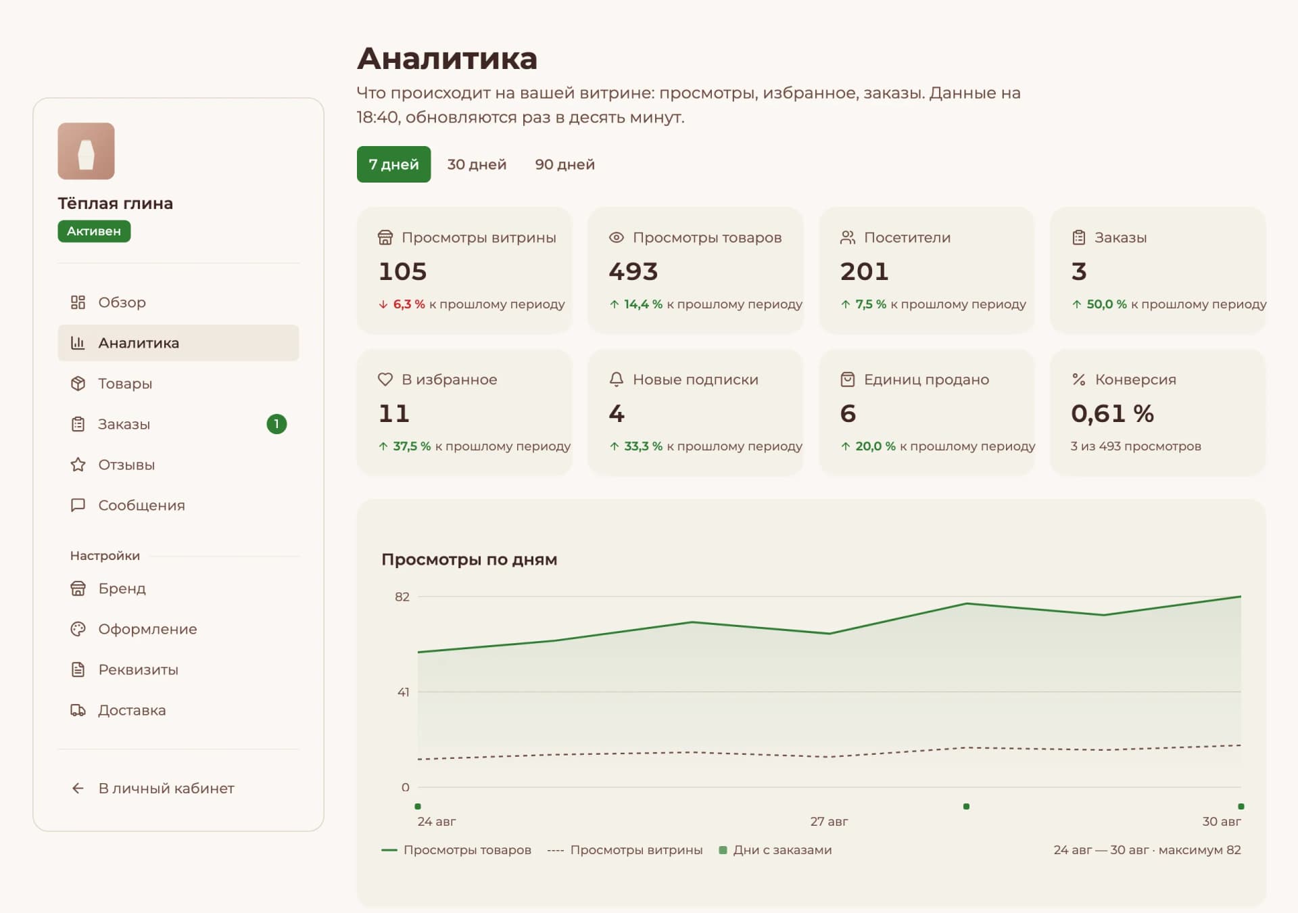Go to Сообщения in the sidebar
Image resolution: width=1298 pixels, height=913 pixels.
coord(178,505)
